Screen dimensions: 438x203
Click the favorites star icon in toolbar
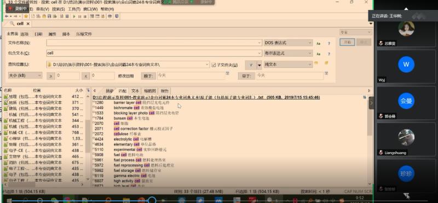click(26, 16)
